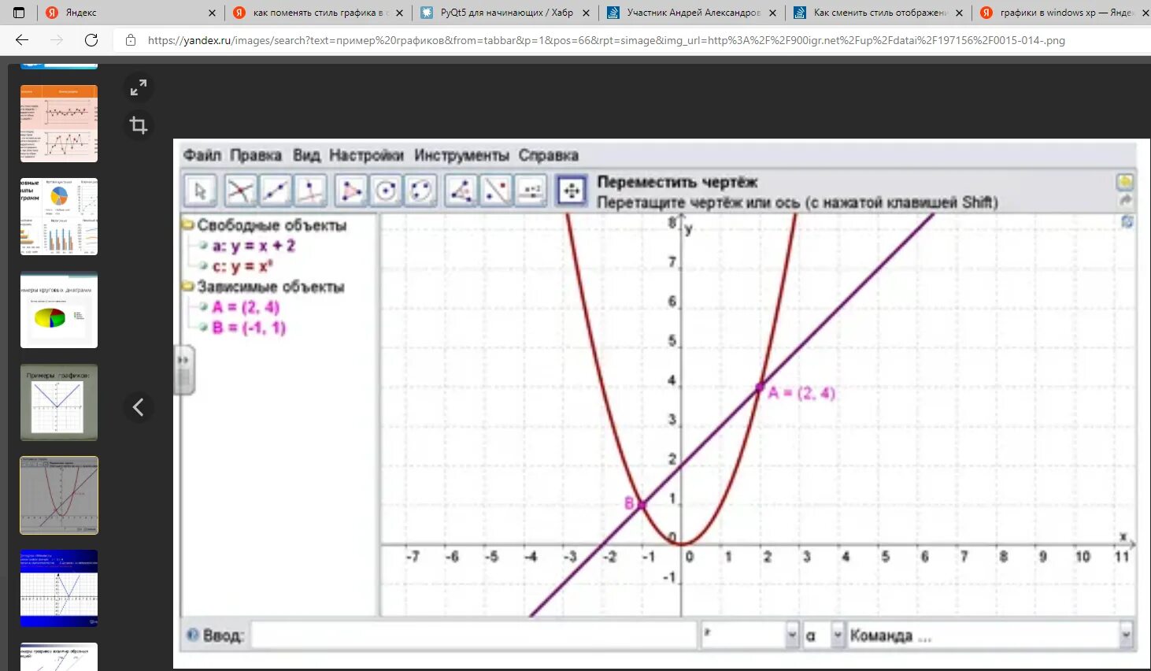This screenshot has width=1151, height=671.
Task: Select the Reflect about line tool
Action: 497,191
